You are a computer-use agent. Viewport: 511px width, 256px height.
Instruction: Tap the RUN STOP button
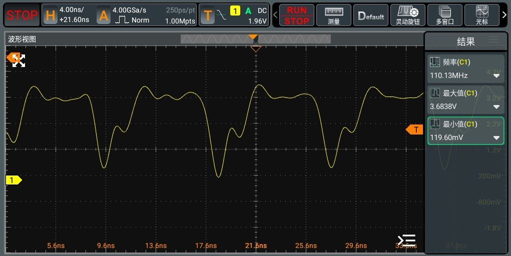click(297, 15)
